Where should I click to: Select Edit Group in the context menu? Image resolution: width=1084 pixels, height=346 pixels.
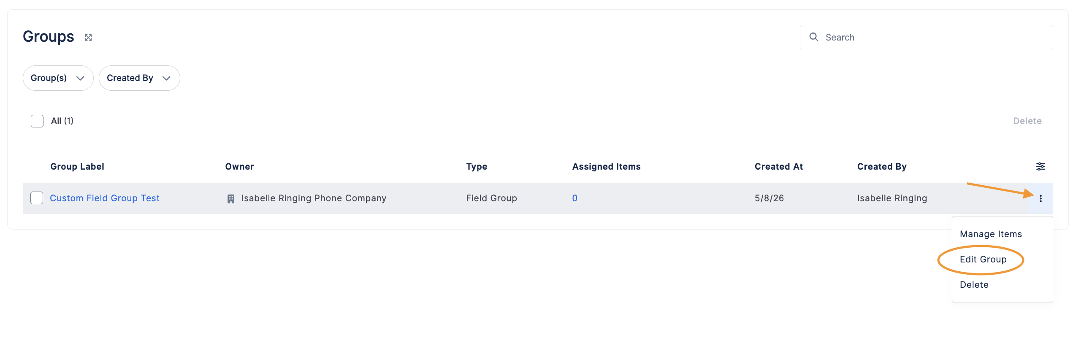tap(983, 259)
